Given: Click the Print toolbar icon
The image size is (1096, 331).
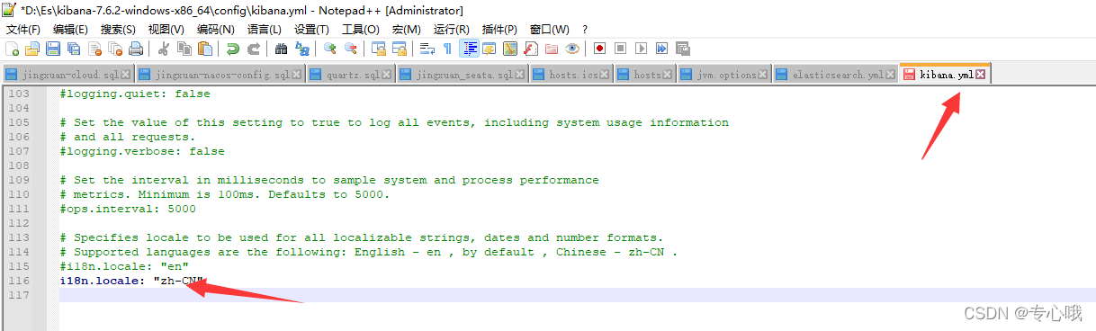Looking at the screenshot, I should [136, 49].
